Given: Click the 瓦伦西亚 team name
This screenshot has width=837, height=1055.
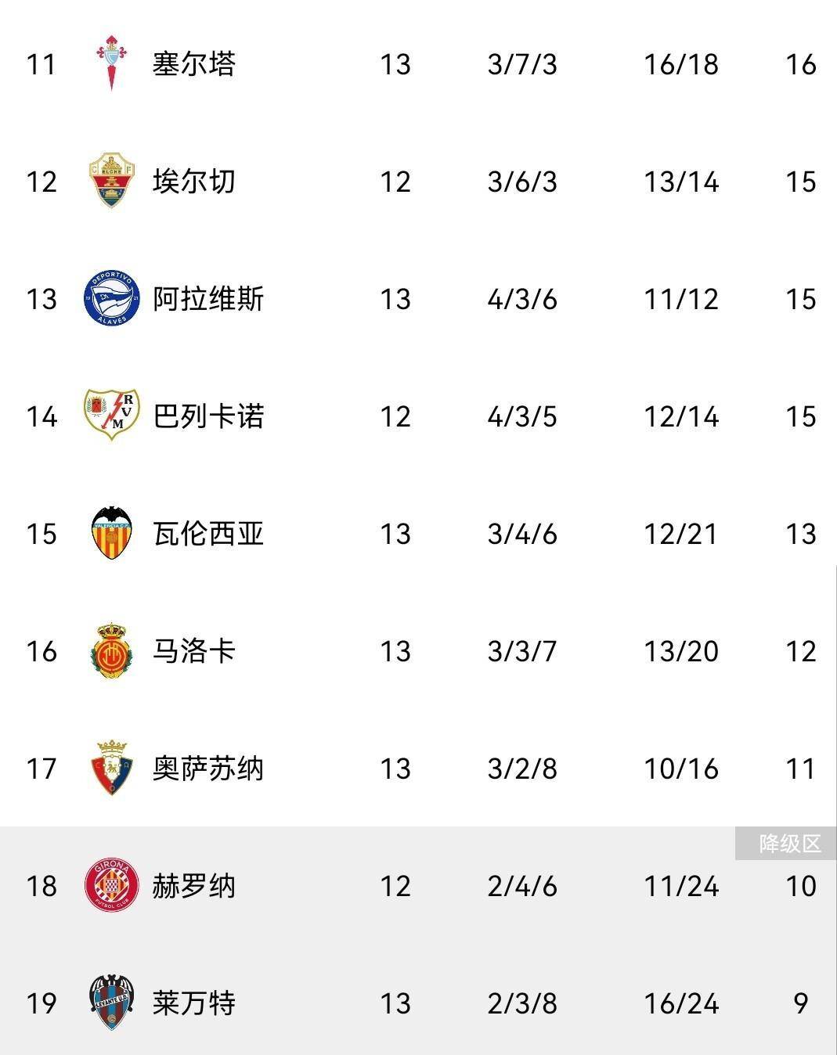Looking at the screenshot, I should 208,534.
